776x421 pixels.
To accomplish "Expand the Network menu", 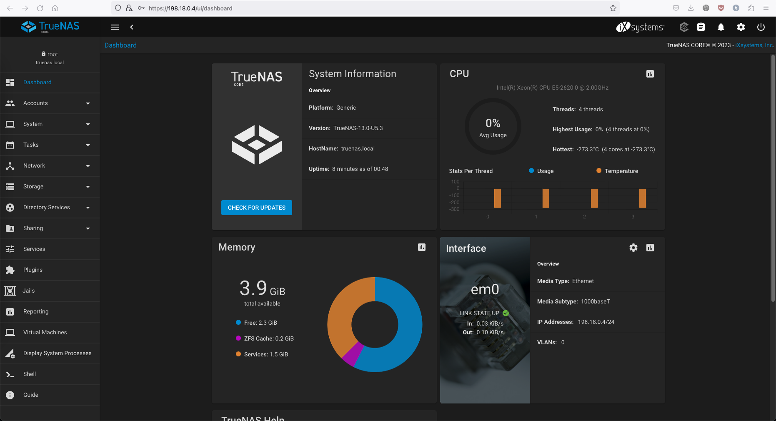I will (x=50, y=166).
